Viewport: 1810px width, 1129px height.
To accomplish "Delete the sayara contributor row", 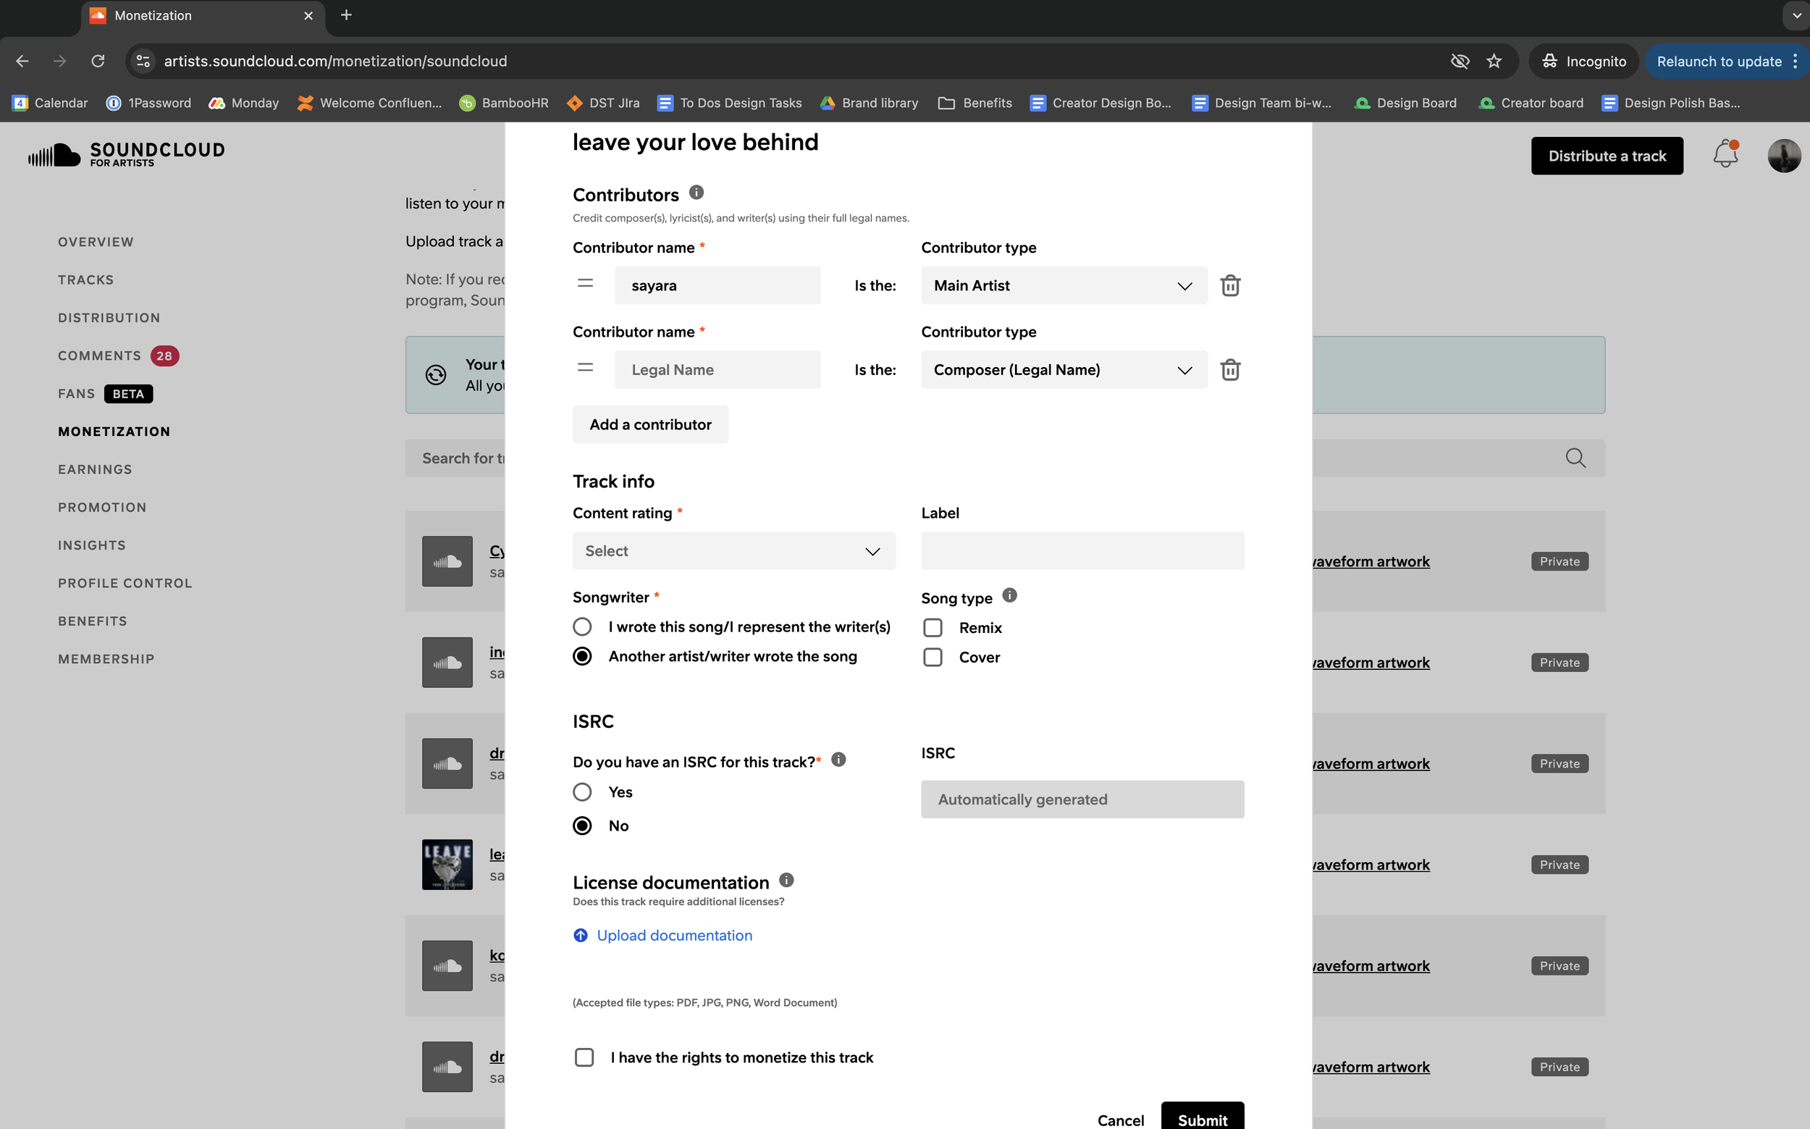I will (1230, 285).
